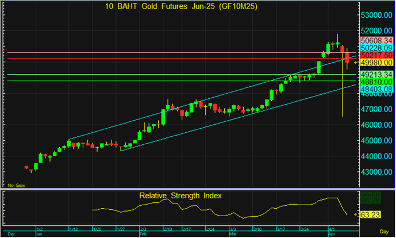Select the 50228.09 cyan price label
This screenshot has width=396, height=238.
click(x=376, y=48)
